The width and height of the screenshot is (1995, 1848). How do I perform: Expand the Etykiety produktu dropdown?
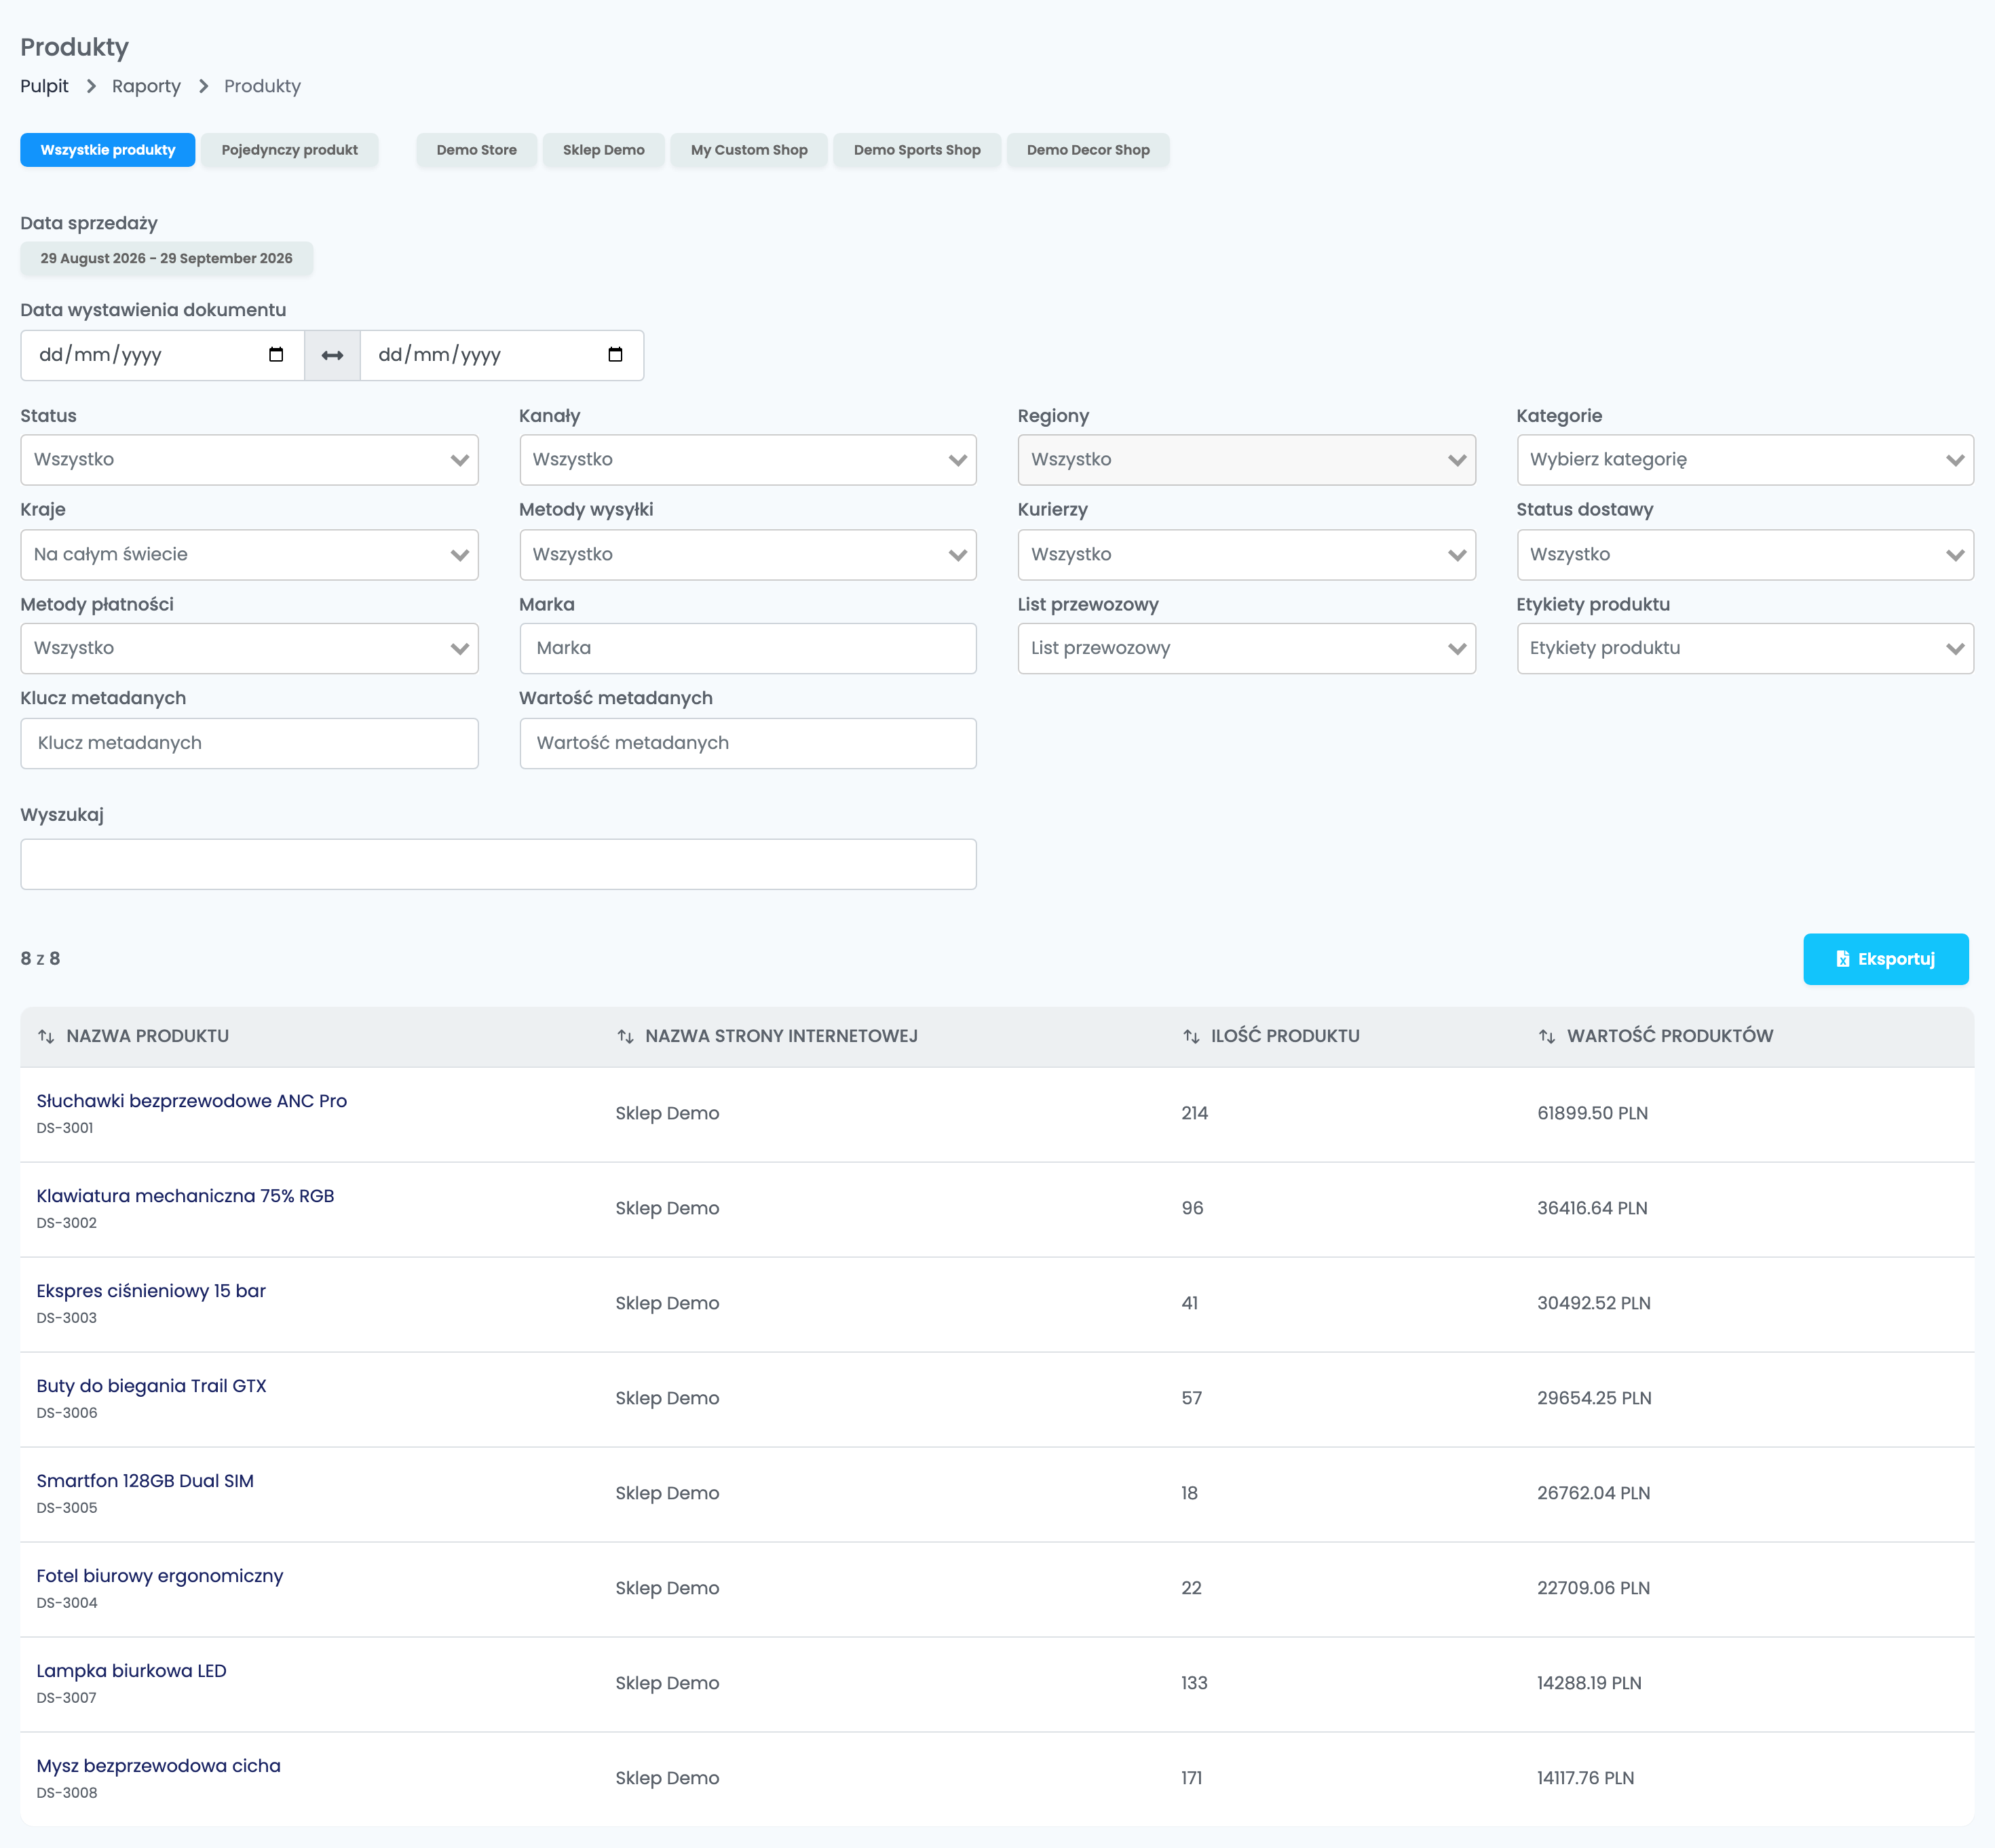[x=1745, y=649]
